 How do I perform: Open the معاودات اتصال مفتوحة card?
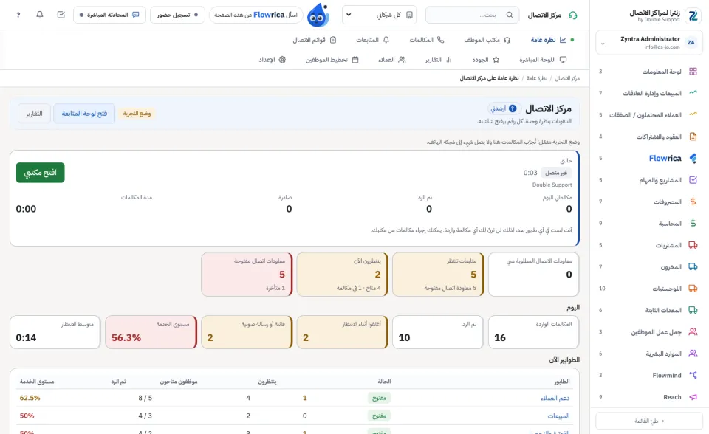(247, 275)
